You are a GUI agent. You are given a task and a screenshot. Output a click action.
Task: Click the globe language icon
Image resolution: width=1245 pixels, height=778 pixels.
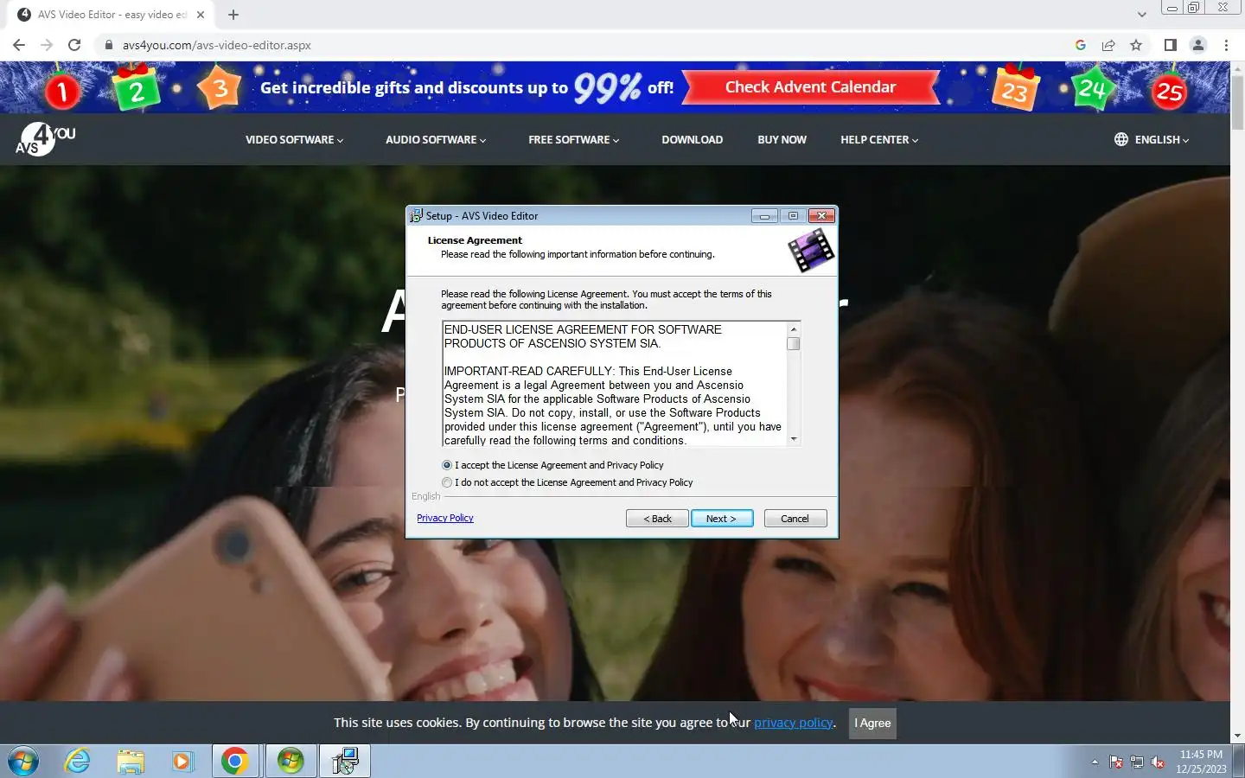coord(1121,139)
